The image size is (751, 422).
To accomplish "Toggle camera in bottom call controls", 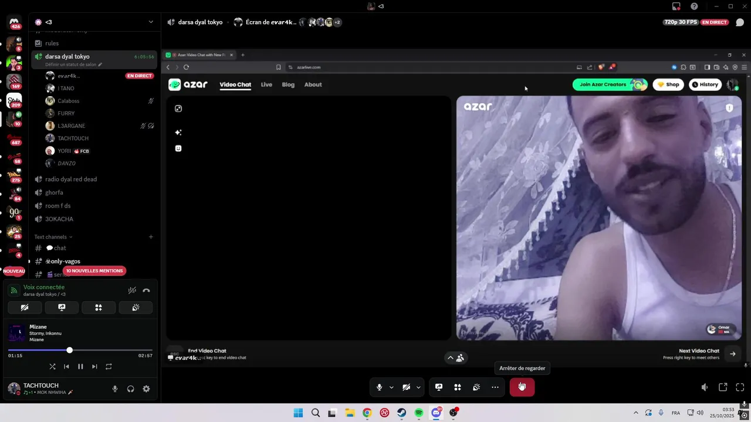I will [x=406, y=387].
